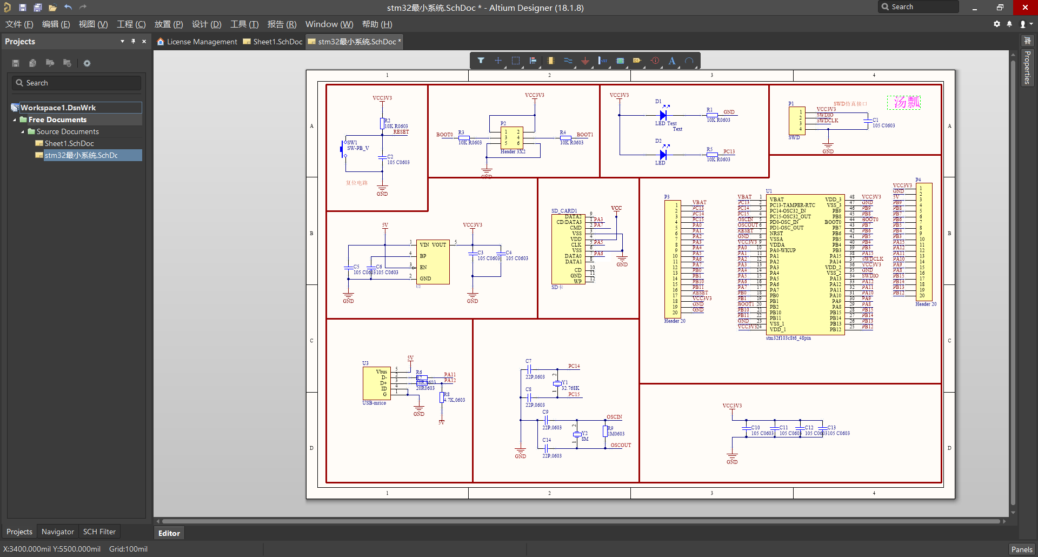Close the Projects panel
This screenshot has height=557, width=1038.
144,41
